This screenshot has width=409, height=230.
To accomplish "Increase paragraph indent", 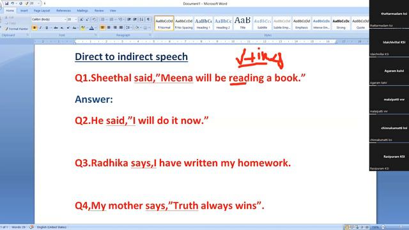I will point(135,19).
